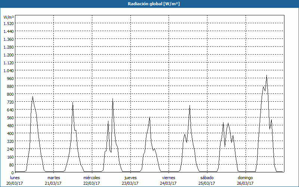Select the 'sábado' day label
This screenshot has height=187, width=299.
(207, 178)
